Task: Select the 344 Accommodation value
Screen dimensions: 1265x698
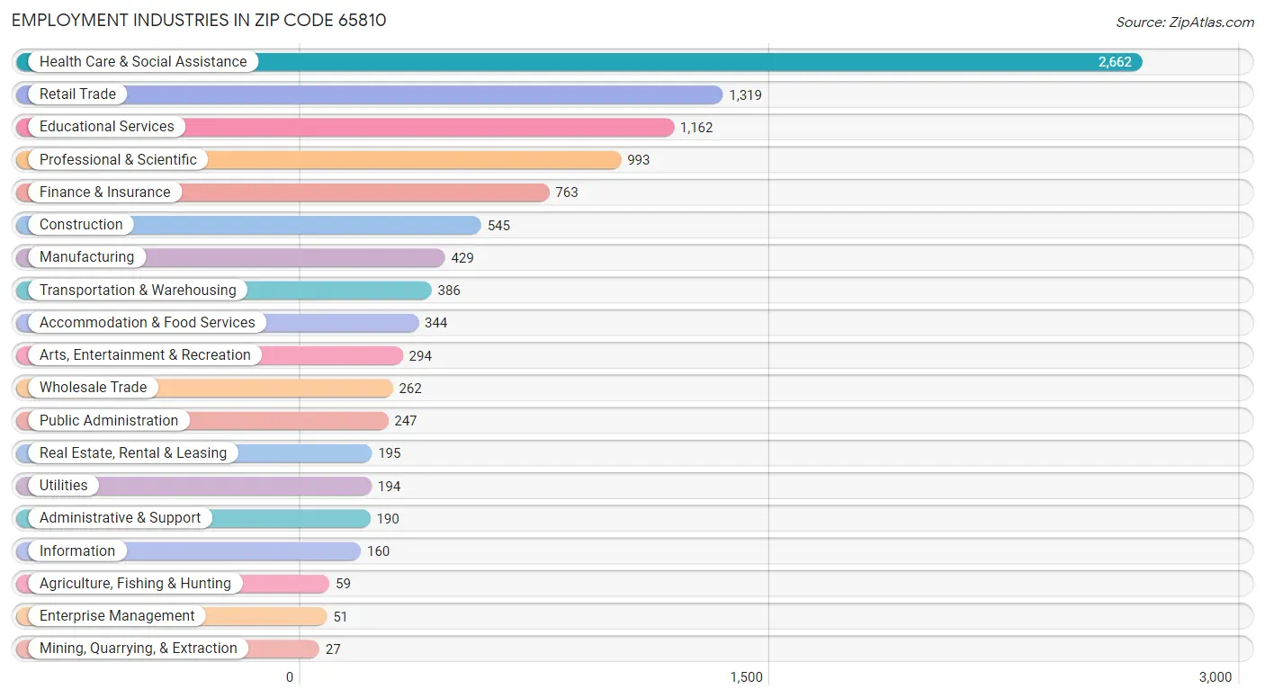Action: (x=436, y=323)
